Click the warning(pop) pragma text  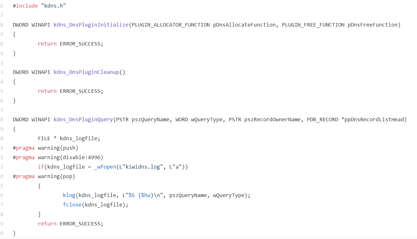click(x=56, y=176)
